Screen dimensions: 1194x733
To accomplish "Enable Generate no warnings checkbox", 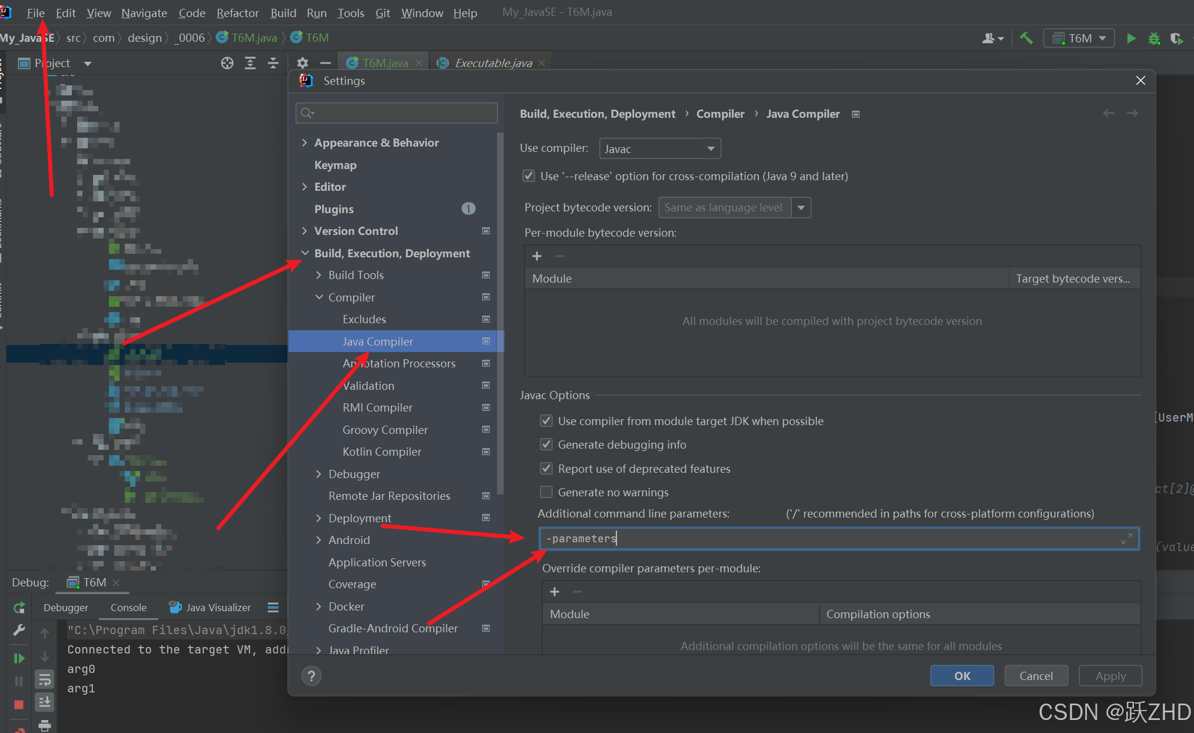I will (546, 492).
